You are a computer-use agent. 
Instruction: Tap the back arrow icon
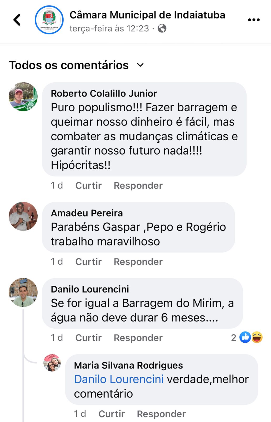point(17,20)
